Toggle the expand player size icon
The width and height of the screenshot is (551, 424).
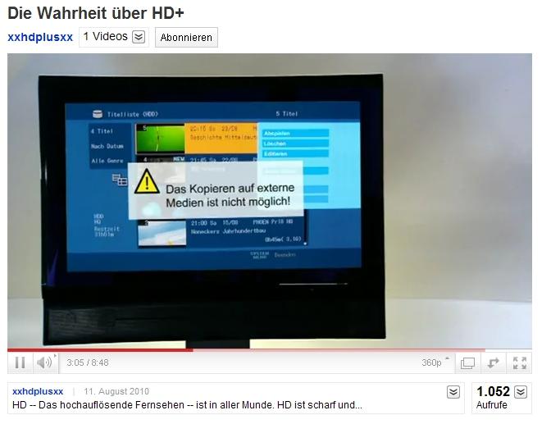pos(494,362)
